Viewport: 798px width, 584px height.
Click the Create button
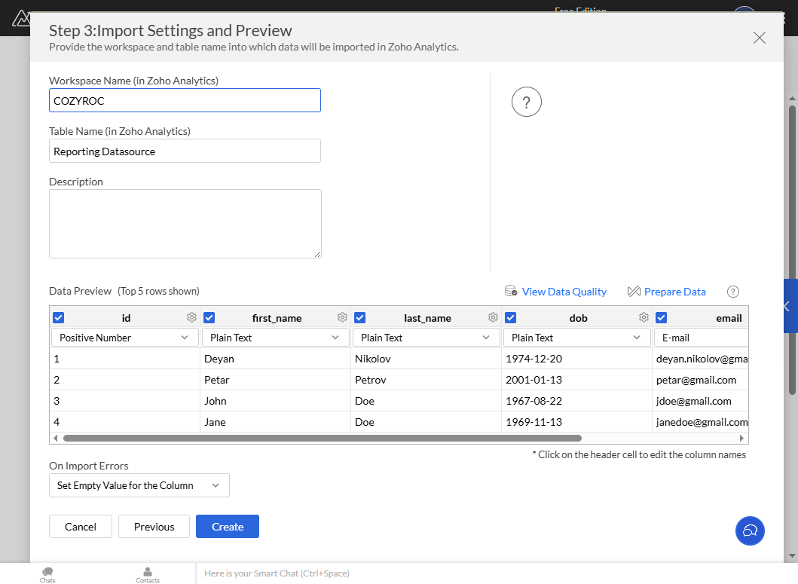(227, 527)
